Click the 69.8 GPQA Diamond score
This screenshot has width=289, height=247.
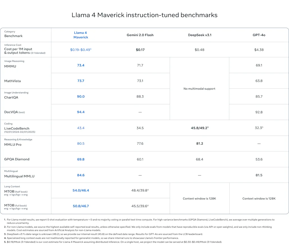click(x=81, y=159)
